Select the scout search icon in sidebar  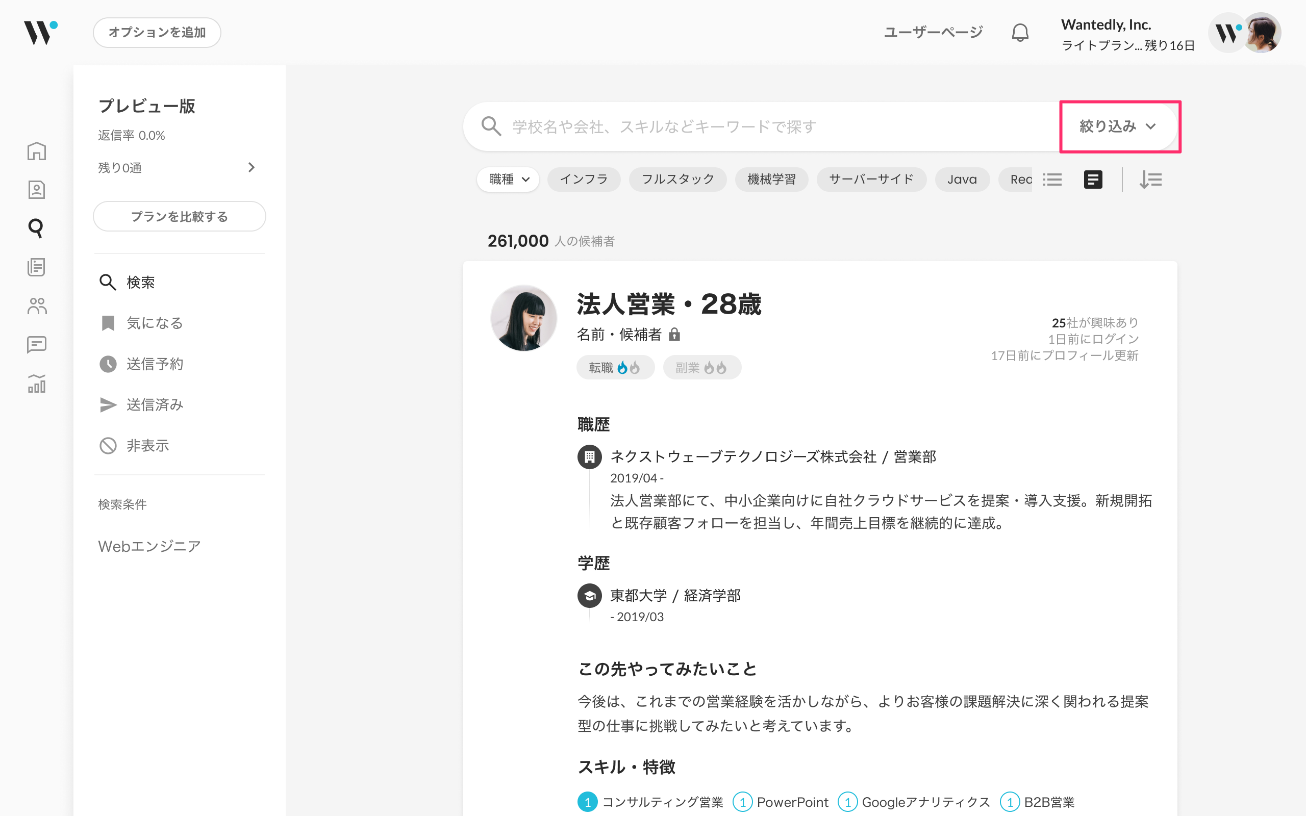pos(36,228)
